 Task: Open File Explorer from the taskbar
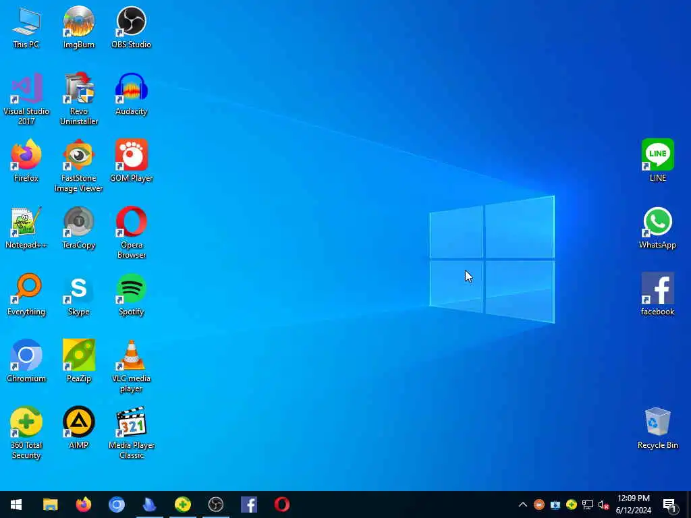pos(50,505)
